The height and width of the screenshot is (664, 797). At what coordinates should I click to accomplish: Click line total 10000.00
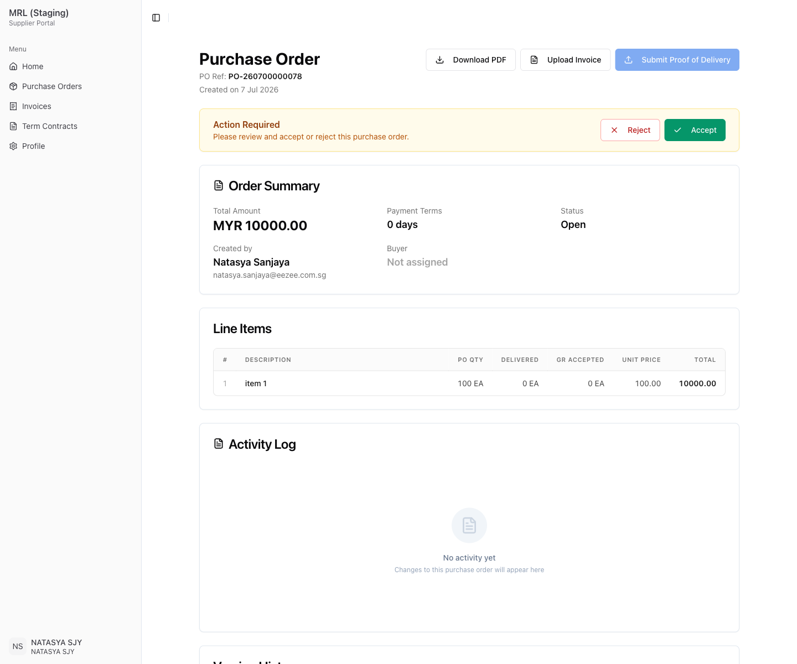point(697,383)
